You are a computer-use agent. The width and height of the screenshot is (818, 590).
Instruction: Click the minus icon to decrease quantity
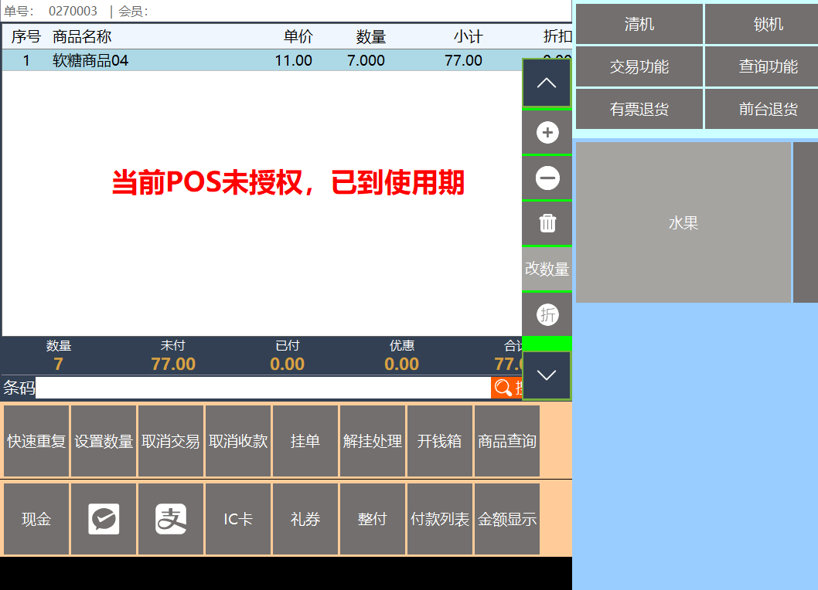pyautogui.click(x=547, y=178)
